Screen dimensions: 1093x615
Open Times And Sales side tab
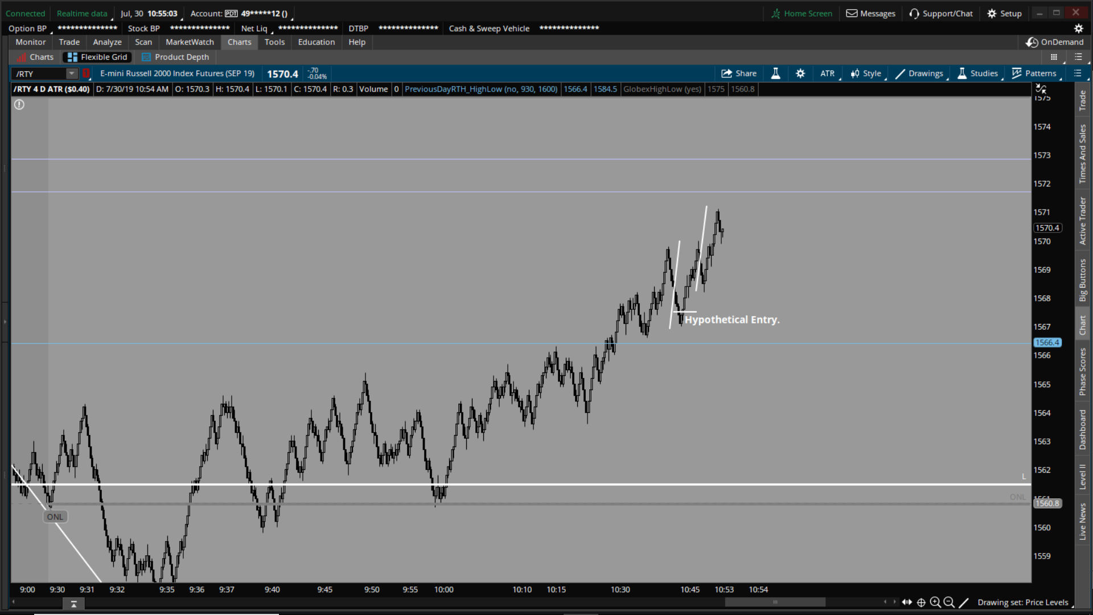1083,154
